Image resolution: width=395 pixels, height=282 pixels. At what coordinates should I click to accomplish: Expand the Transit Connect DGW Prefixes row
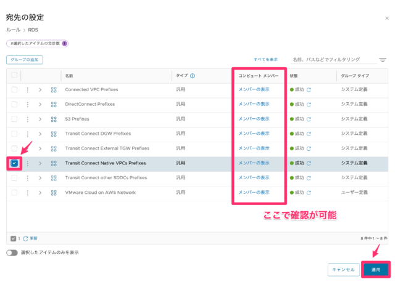(40, 134)
